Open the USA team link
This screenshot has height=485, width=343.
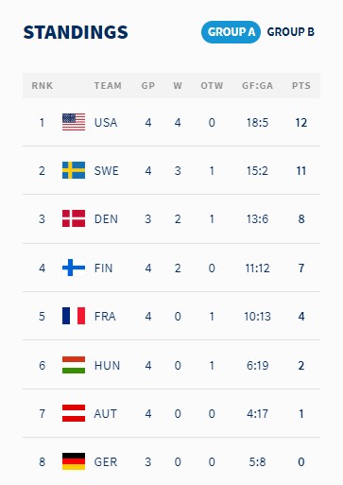(106, 122)
